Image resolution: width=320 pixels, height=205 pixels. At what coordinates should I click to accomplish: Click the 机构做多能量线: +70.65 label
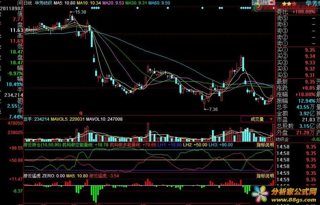pos(133,145)
